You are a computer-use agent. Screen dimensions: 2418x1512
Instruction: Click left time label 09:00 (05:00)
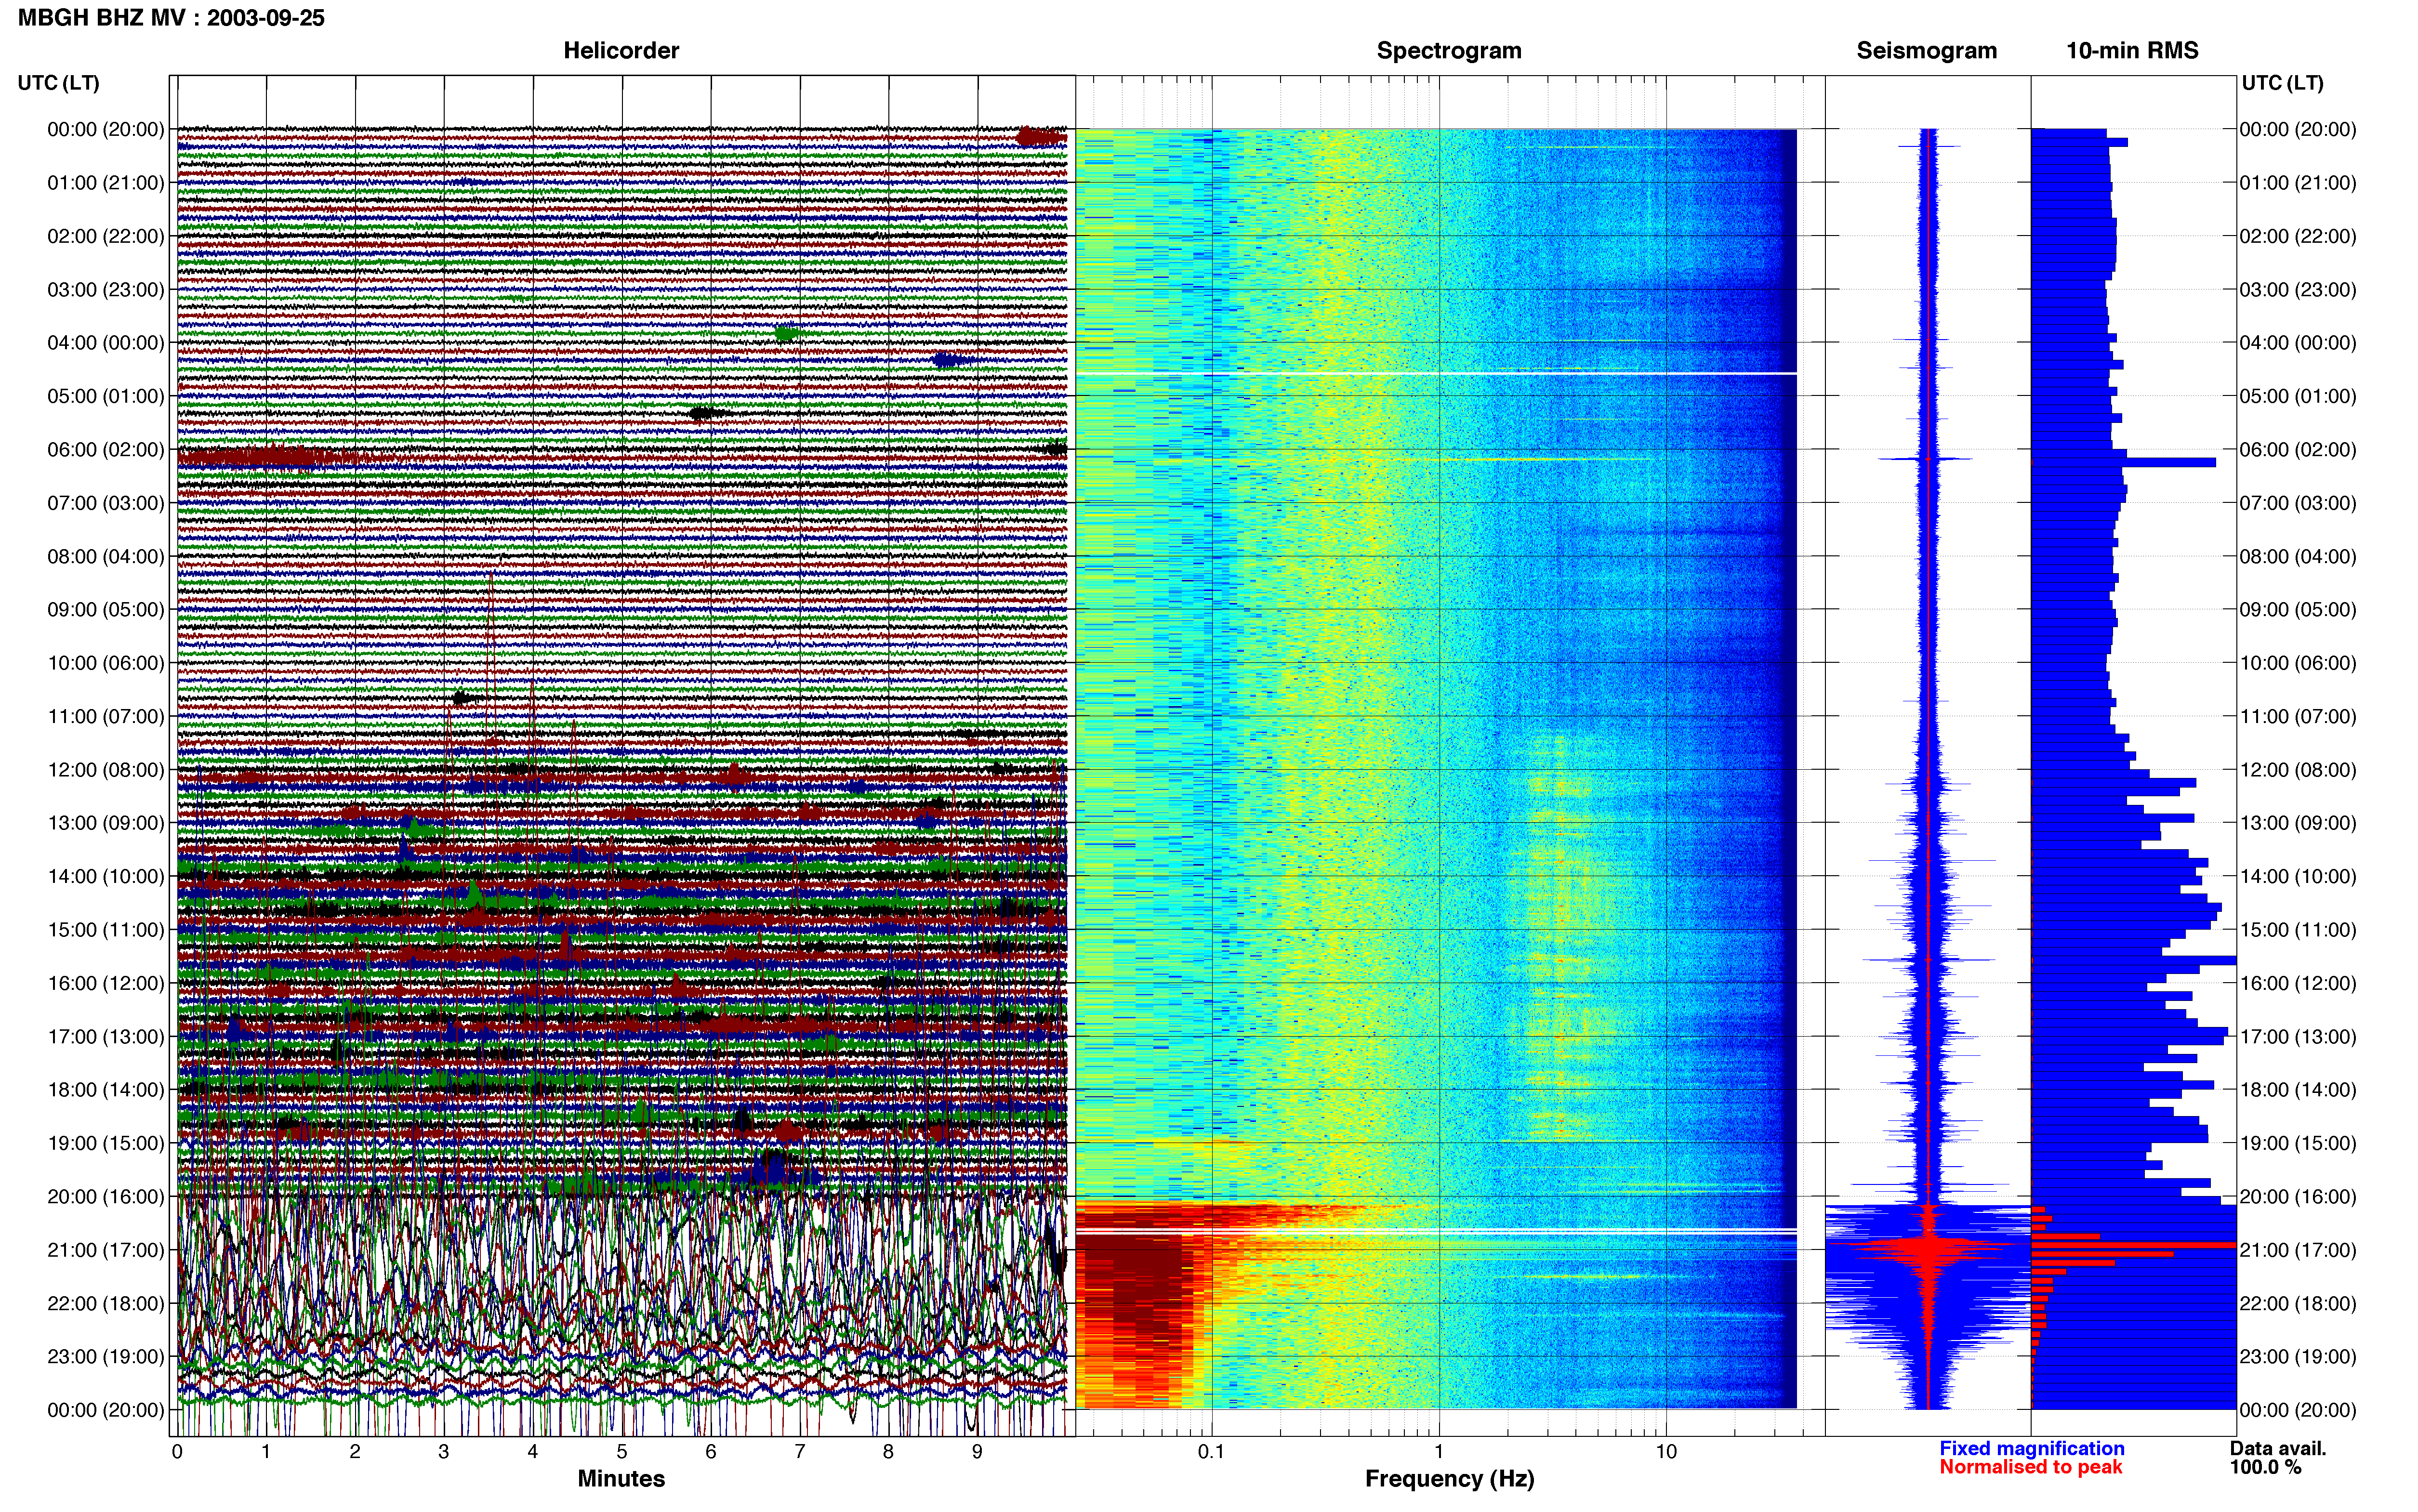coord(106,610)
